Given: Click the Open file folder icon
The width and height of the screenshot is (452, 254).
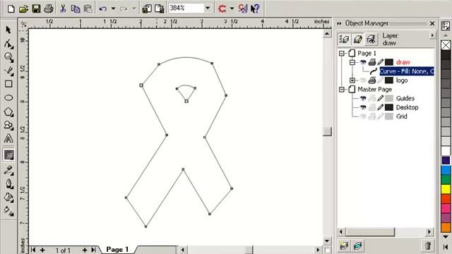Looking at the screenshot, I should [x=23, y=8].
